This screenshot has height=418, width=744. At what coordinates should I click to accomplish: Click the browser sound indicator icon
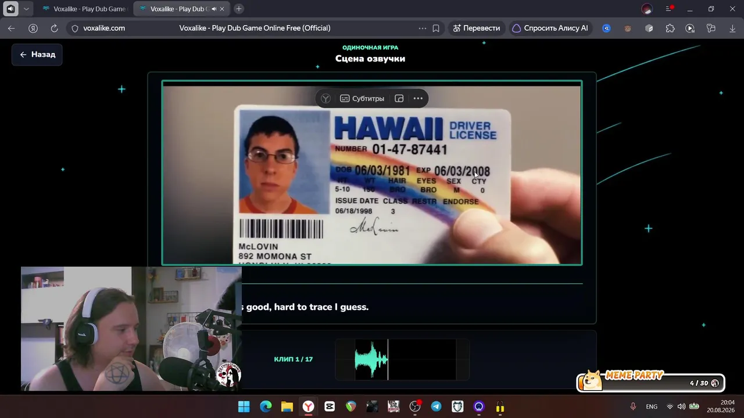[10, 9]
